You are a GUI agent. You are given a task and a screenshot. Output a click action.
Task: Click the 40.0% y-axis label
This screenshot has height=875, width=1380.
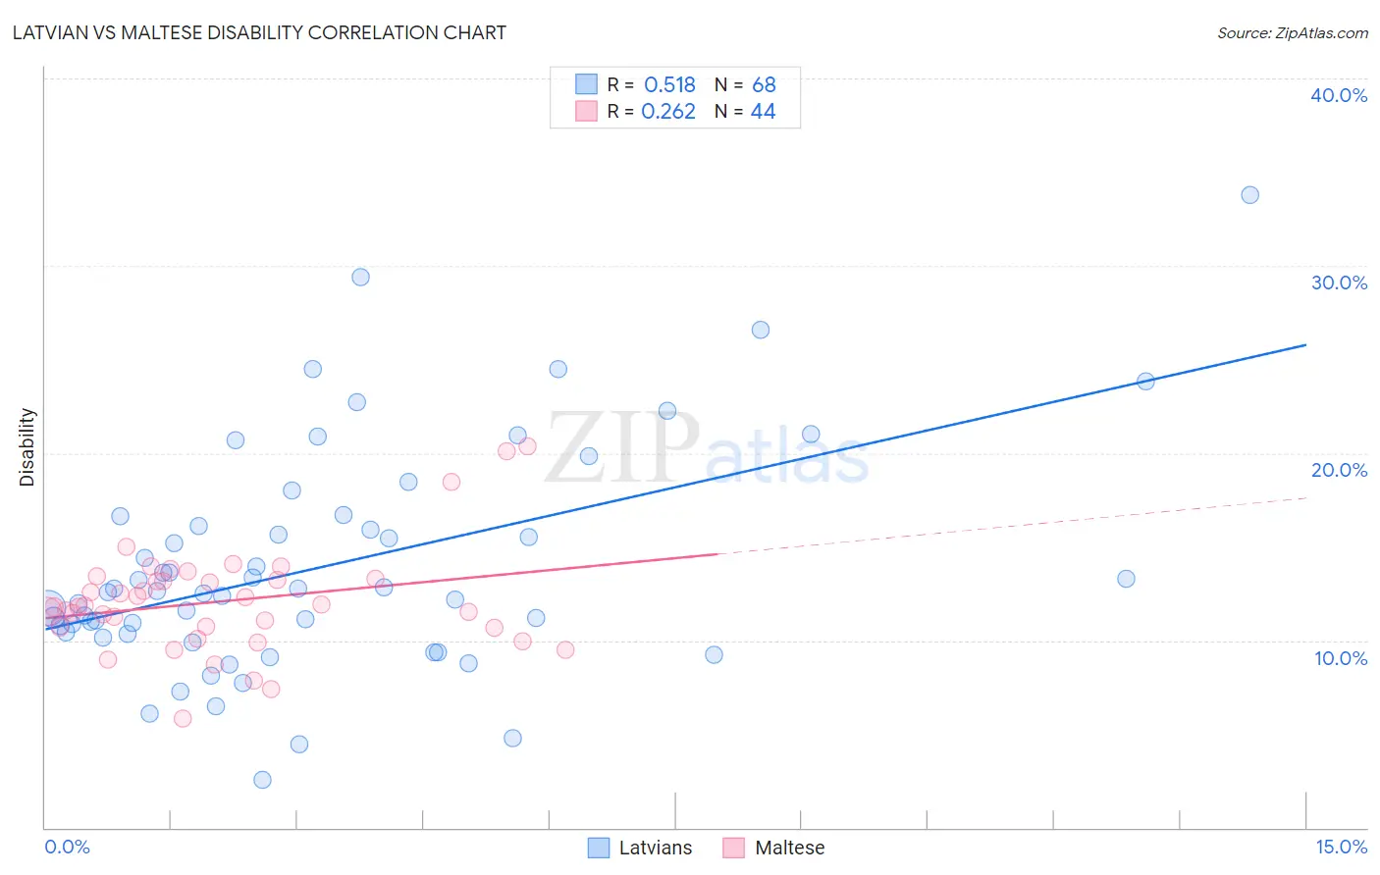click(x=1339, y=95)
